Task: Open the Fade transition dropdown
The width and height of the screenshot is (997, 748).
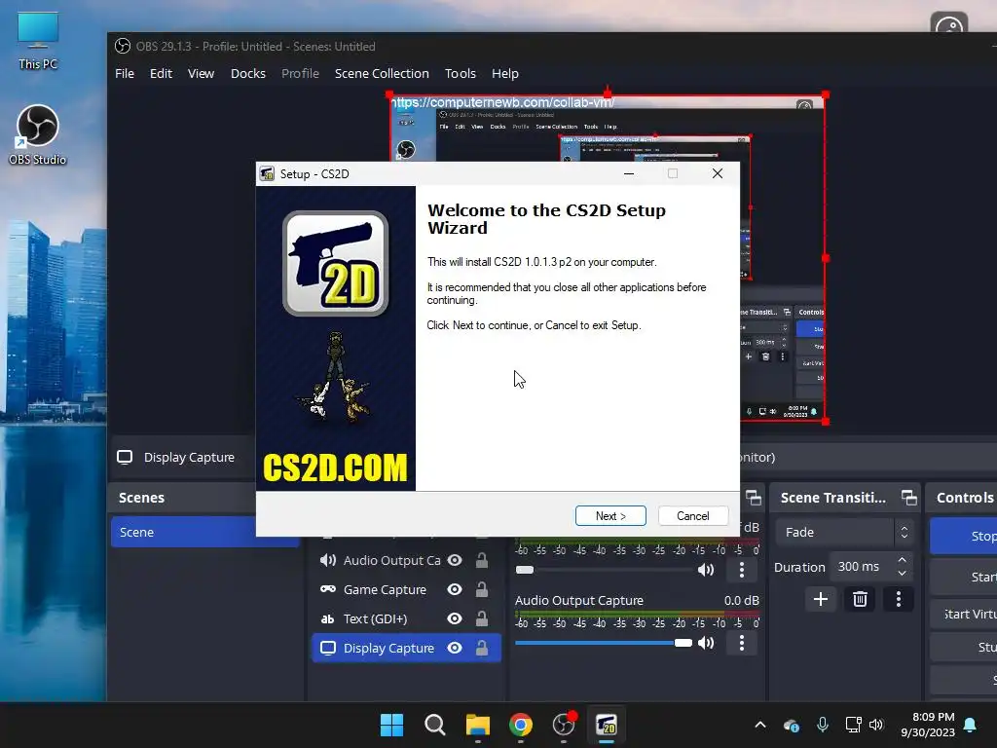Action: tap(844, 533)
